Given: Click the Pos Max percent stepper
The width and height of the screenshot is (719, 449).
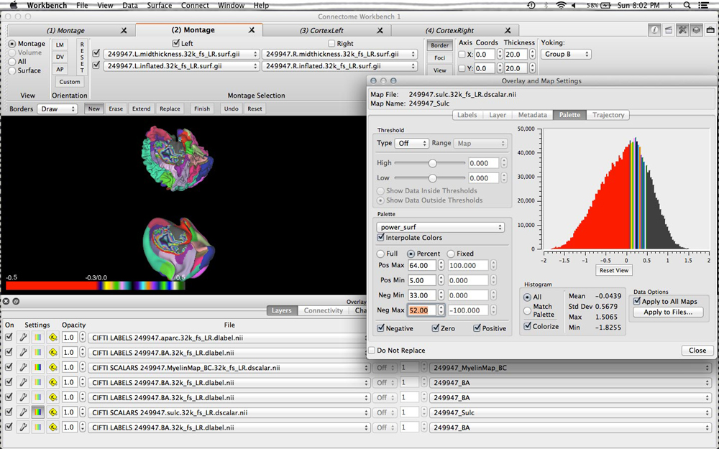Looking at the screenshot, I should 441,265.
